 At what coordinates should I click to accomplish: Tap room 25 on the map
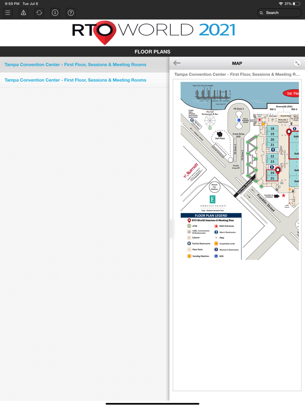pyautogui.click(x=272, y=178)
